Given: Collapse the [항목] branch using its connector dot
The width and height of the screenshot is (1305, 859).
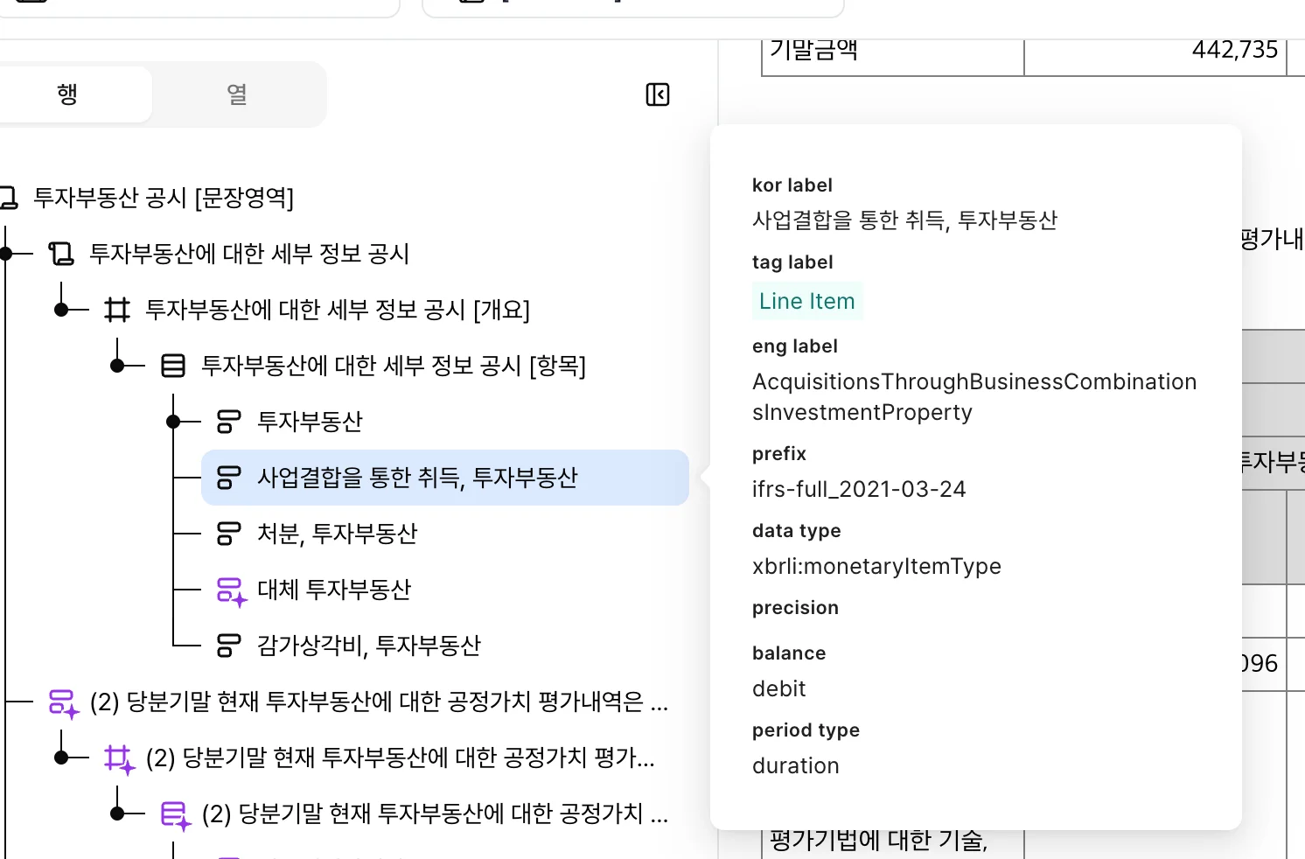Looking at the screenshot, I should [x=119, y=366].
